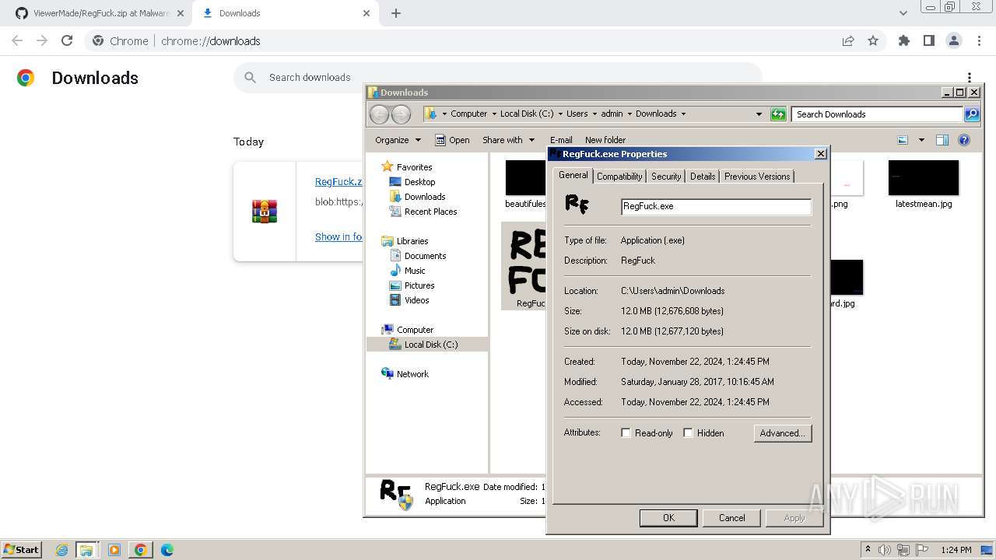Toggle Chrome side panel icon
Screen dimensions: 996x560
click(928, 40)
